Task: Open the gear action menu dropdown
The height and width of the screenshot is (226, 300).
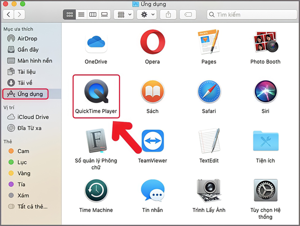Action: 147,15
